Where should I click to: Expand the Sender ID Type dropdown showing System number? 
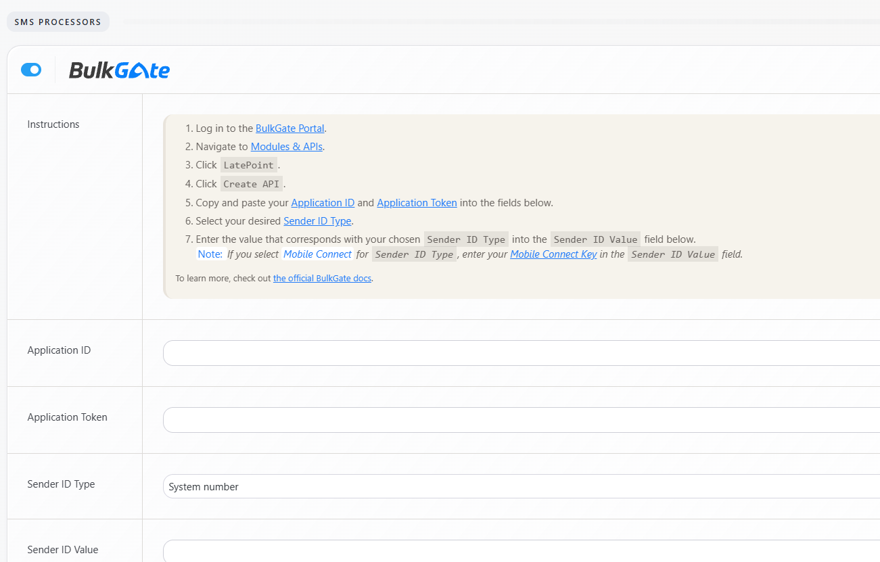click(x=521, y=486)
